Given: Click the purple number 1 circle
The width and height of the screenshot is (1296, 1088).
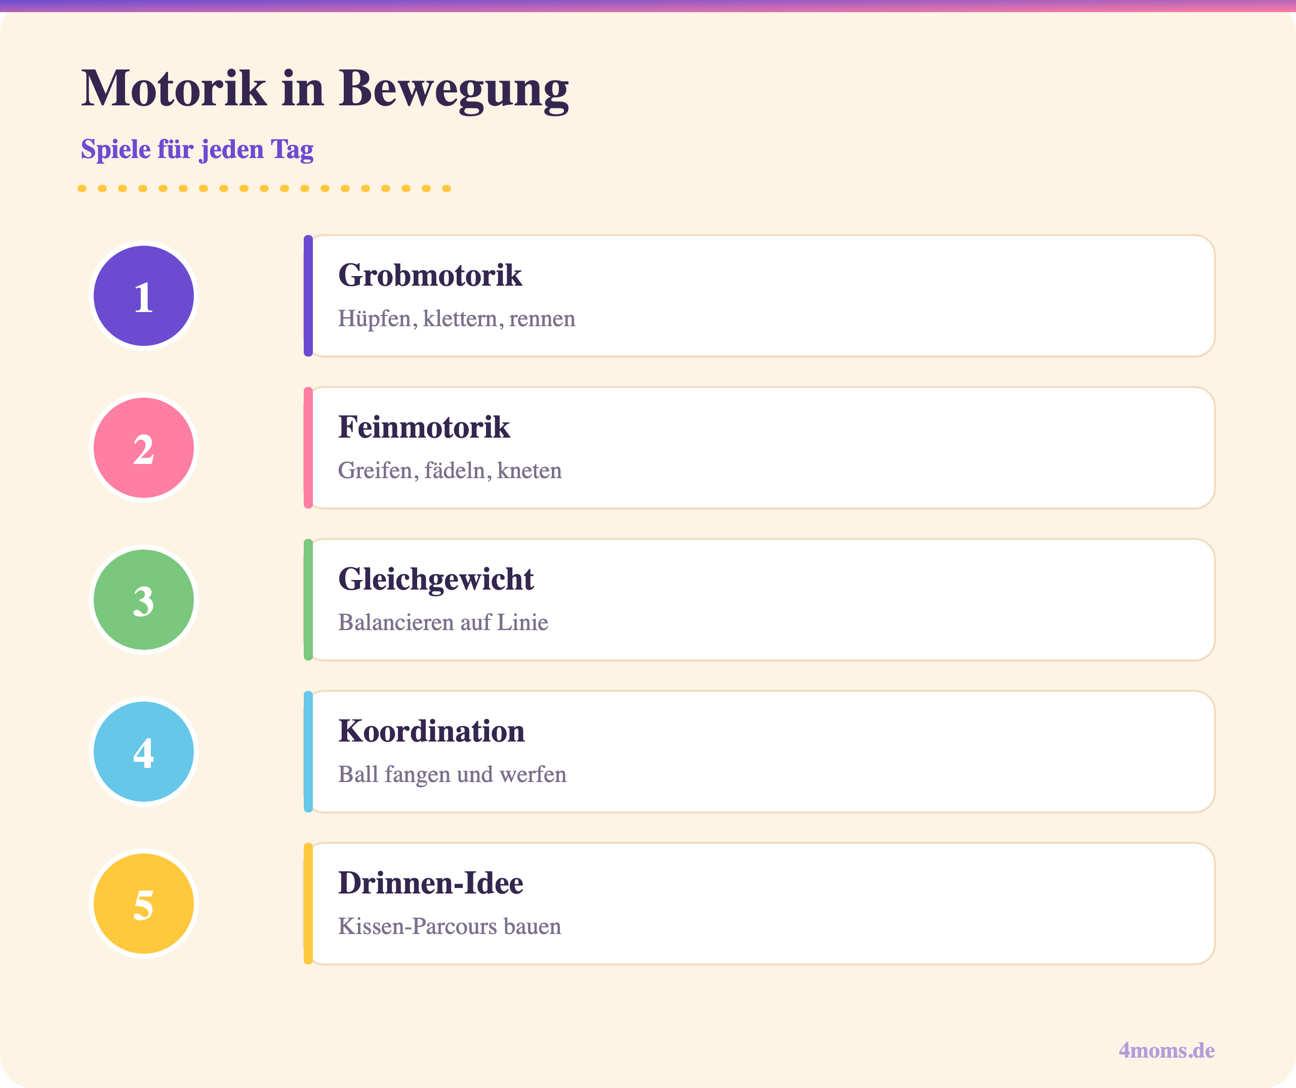Looking at the screenshot, I should (144, 296).
